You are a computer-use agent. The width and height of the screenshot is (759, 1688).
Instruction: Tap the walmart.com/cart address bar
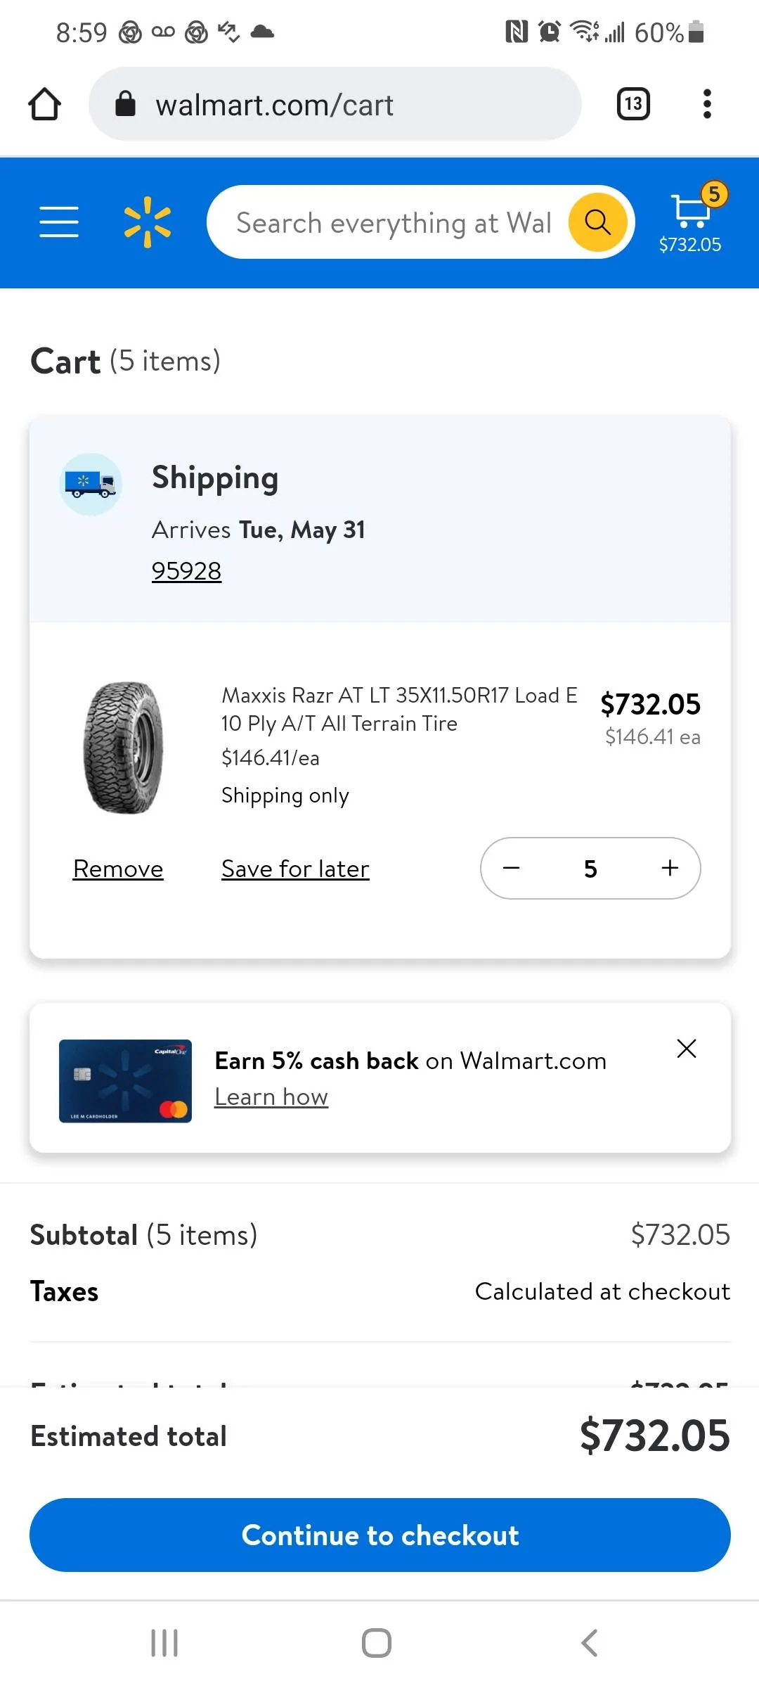coord(335,104)
